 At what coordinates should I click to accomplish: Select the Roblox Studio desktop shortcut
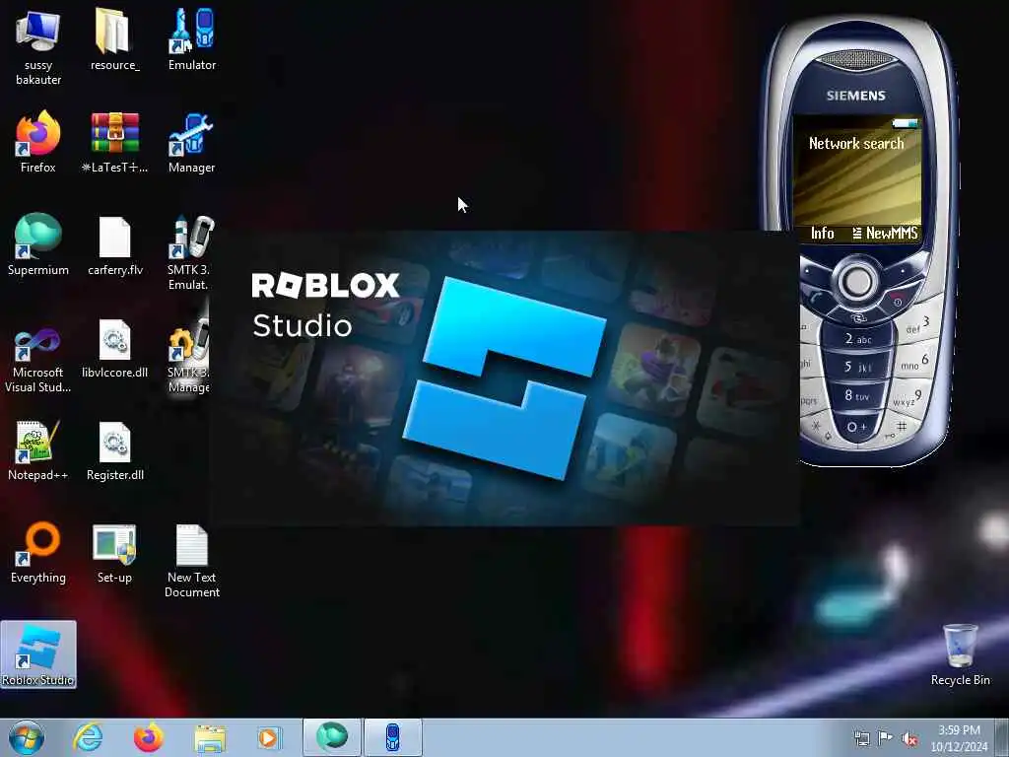pos(38,654)
